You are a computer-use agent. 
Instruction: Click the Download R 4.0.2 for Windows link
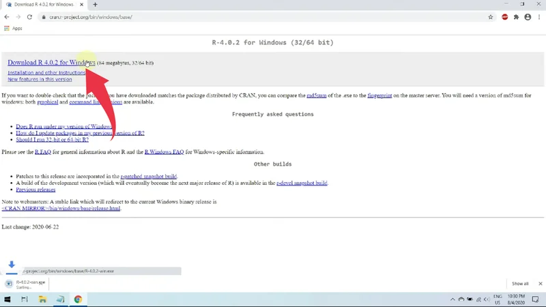pyautogui.click(x=51, y=63)
